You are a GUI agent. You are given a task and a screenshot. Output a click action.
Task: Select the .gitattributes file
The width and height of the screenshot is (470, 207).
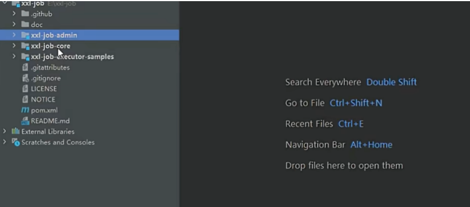(50, 68)
